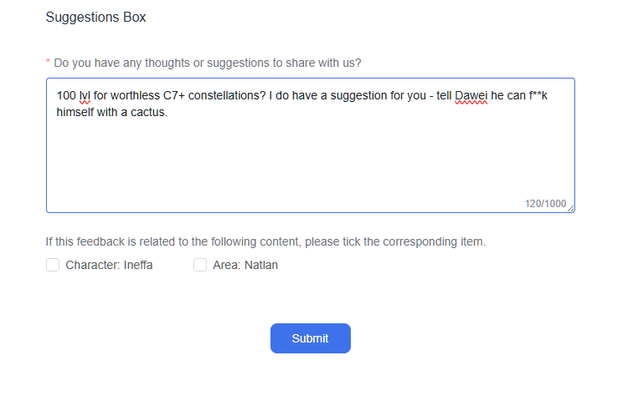The width and height of the screenshot is (633, 401).
Task: Click the red required asterisk
Action: (x=48, y=63)
